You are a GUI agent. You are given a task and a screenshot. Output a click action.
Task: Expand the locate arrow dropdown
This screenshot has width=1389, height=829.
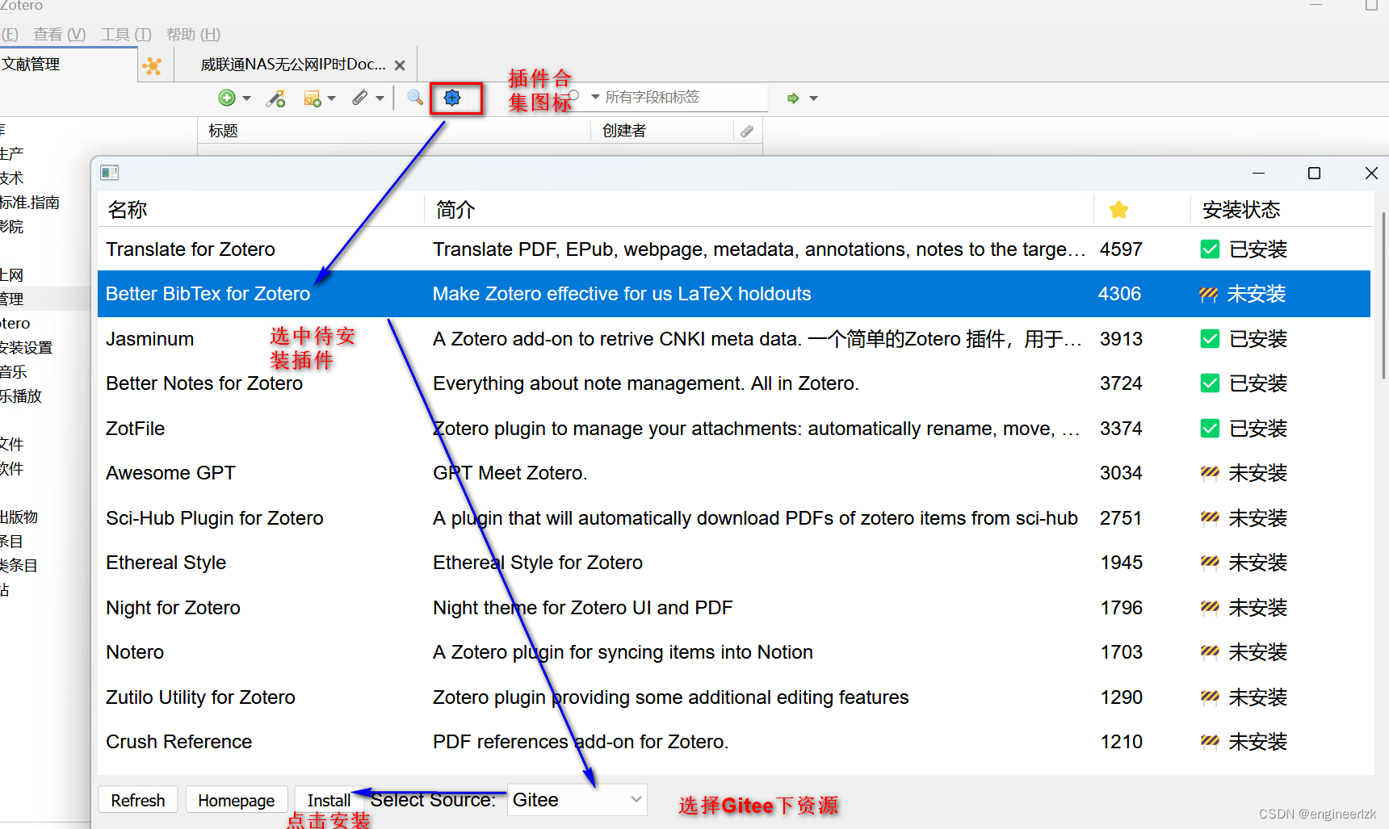point(813,98)
